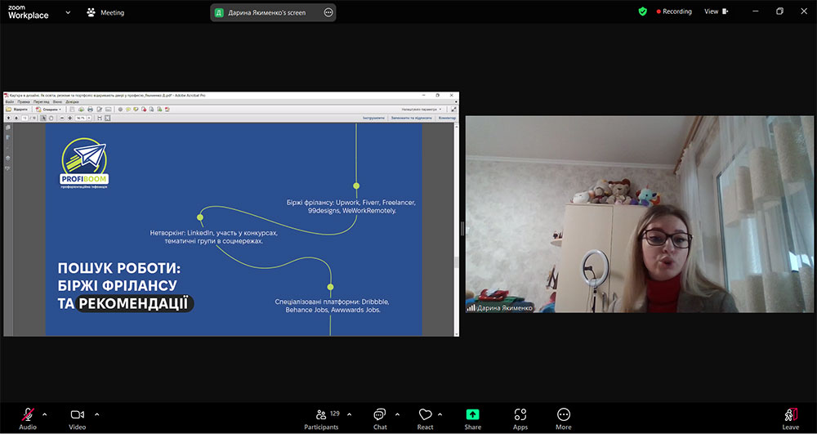The width and height of the screenshot is (817, 434).
Task: Click the fit width icon in Acrobat
Action: pos(100,119)
